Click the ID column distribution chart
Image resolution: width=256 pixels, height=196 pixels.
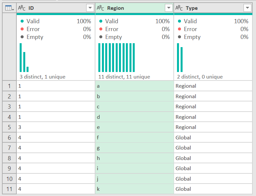24,58
